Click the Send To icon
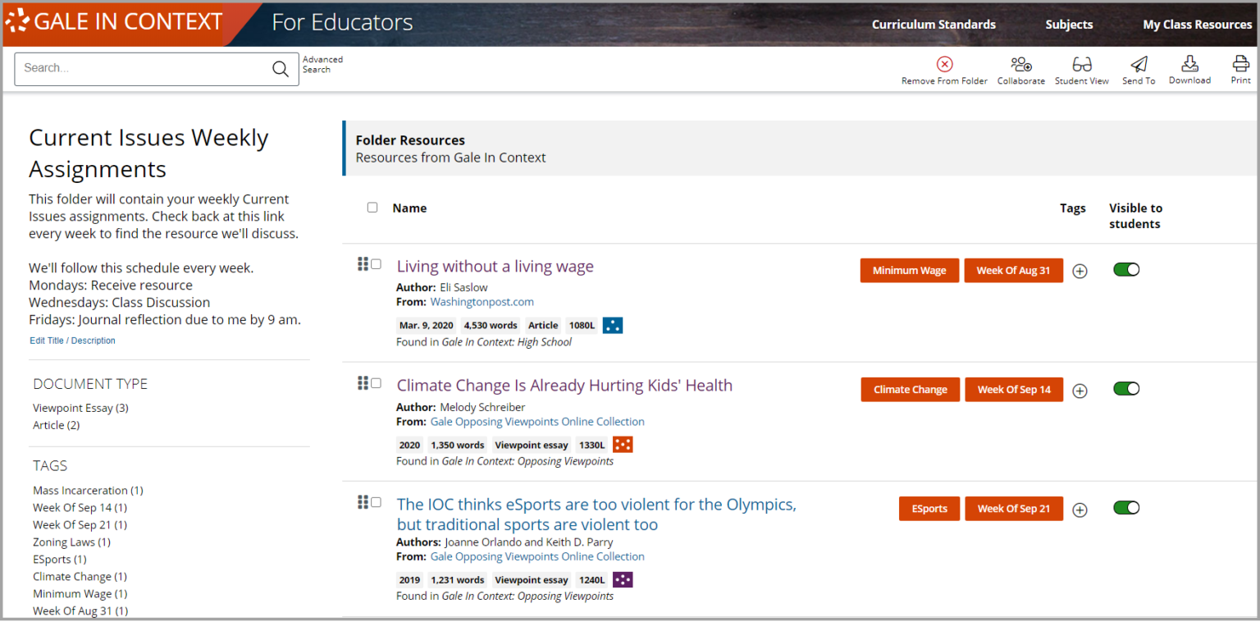The height and width of the screenshot is (622, 1260). (1139, 66)
